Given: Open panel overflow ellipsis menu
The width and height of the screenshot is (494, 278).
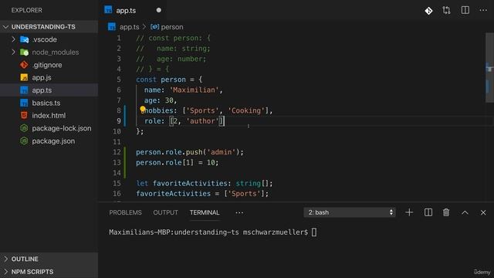Looking at the screenshot, I should click(239, 213).
